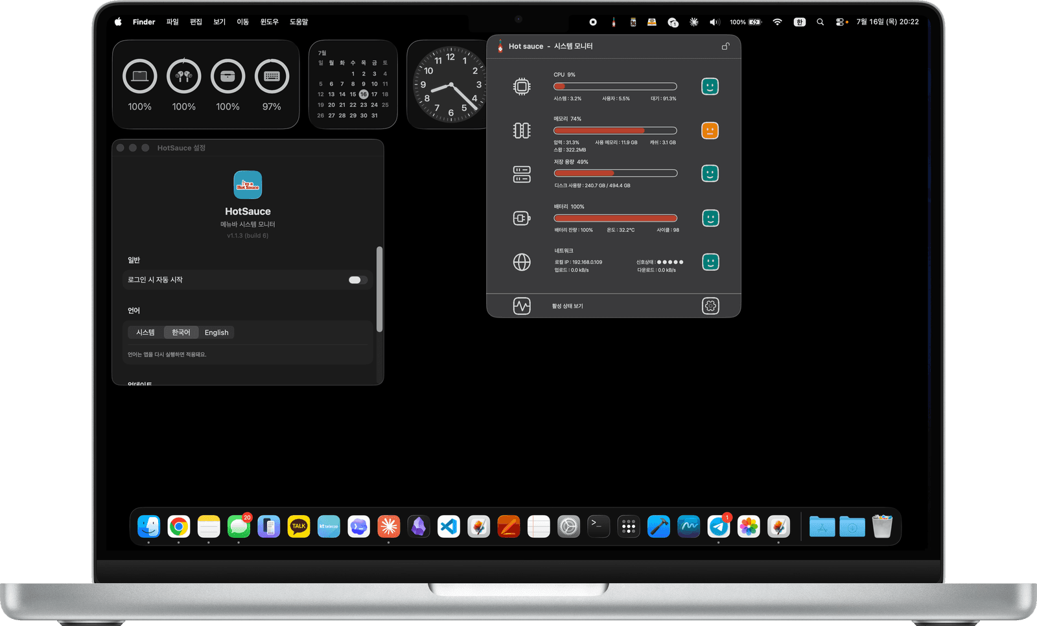1037x626 pixels.
Task: Open System Settings from the Dock
Action: coord(568,526)
